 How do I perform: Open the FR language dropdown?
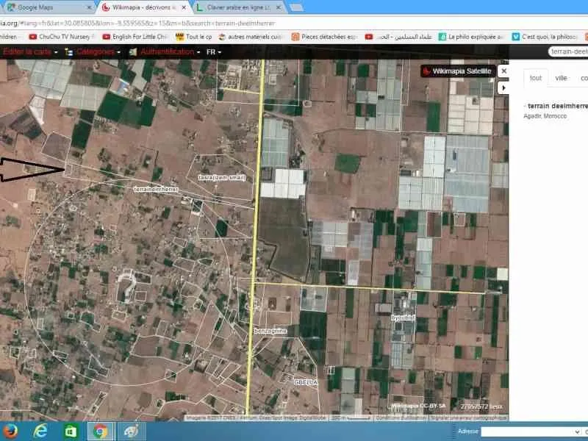[214, 51]
